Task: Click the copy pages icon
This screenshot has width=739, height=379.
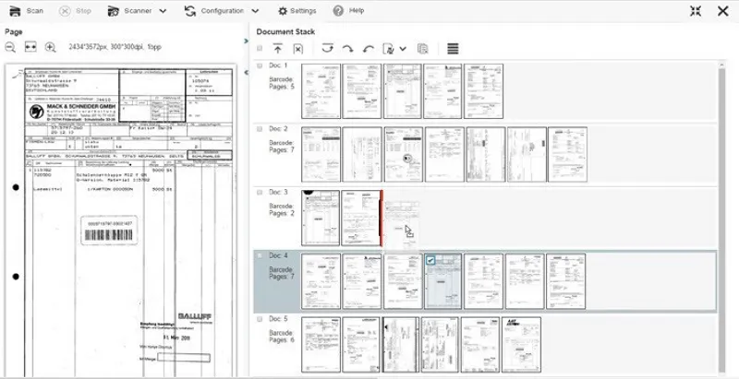Action: [423, 49]
